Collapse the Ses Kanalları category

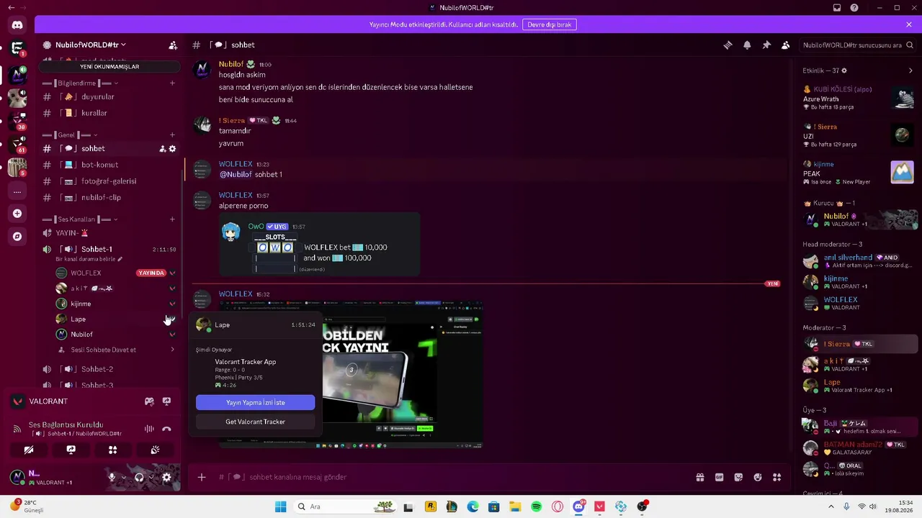[x=80, y=219]
